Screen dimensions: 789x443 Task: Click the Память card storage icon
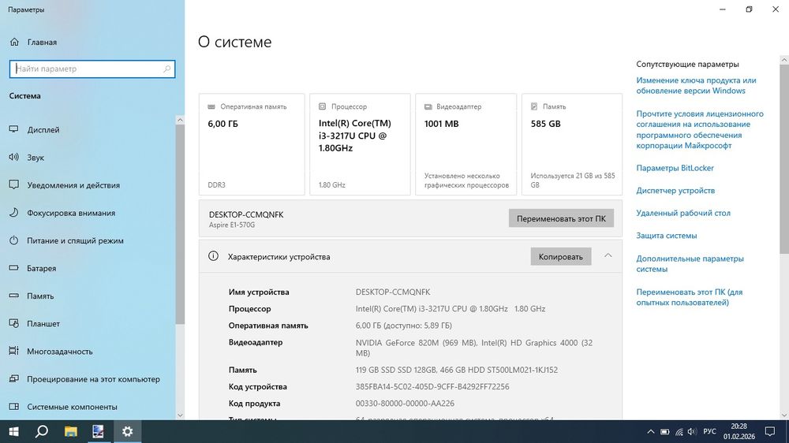[534, 106]
